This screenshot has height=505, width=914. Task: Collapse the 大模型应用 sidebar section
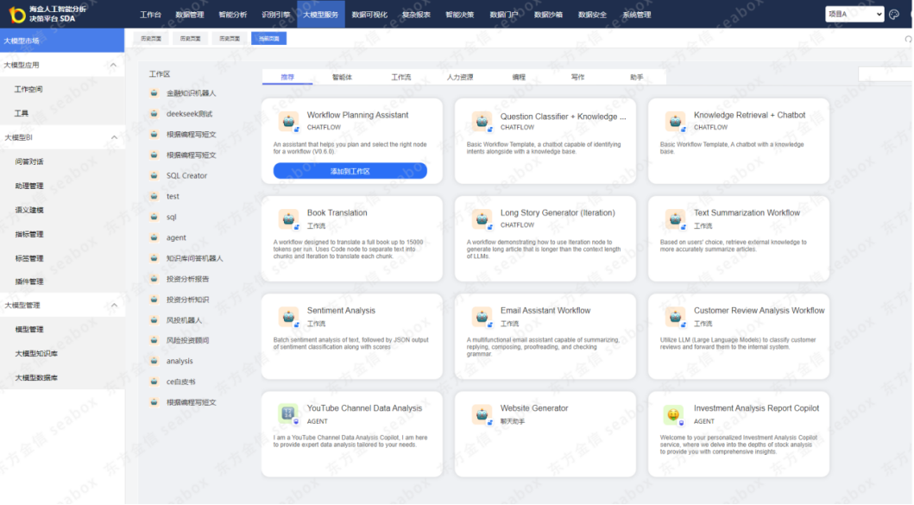click(113, 65)
